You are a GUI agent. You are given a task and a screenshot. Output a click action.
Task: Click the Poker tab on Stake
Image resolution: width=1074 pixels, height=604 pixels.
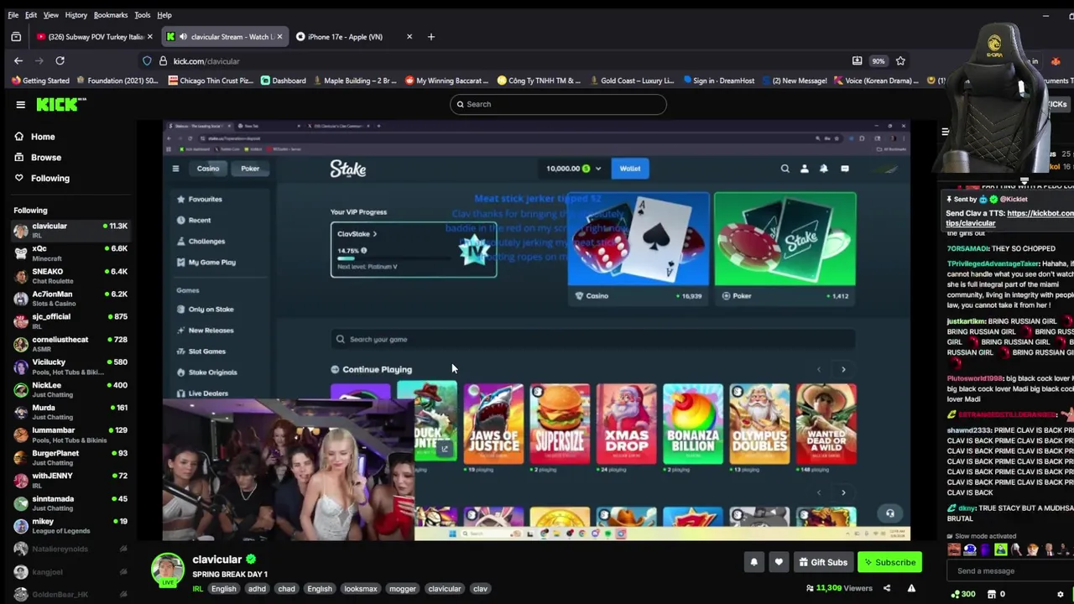pos(250,169)
